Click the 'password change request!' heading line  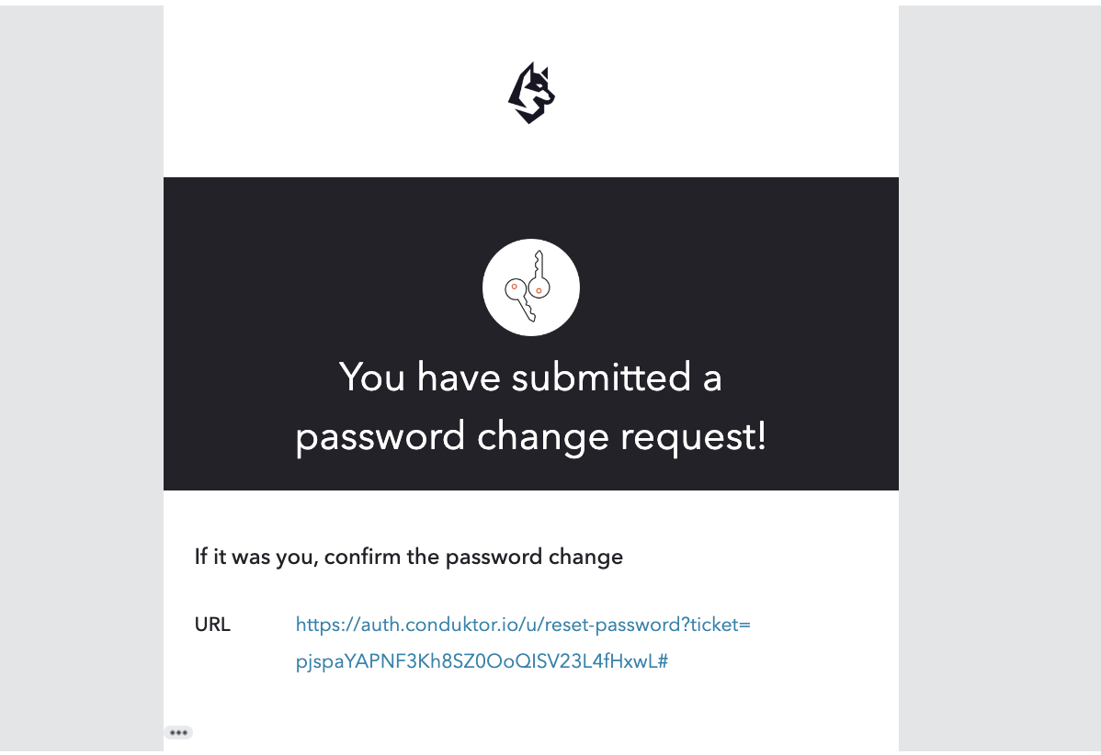tap(531, 436)
